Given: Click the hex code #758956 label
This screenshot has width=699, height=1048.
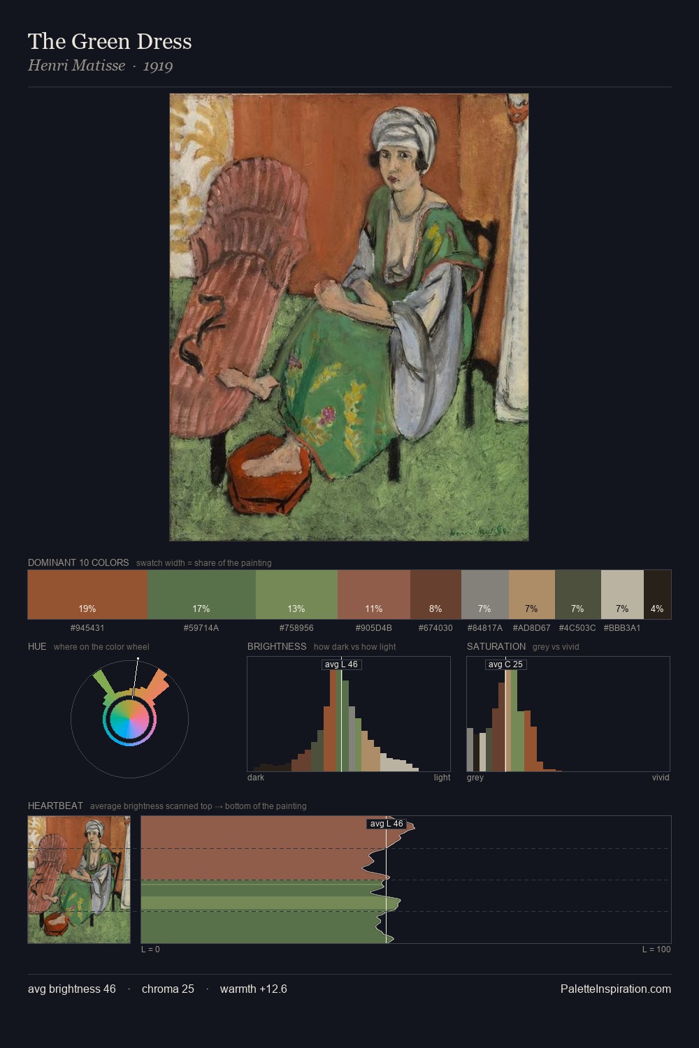Looking at the screenshot, I should click(x=296, y=628).
